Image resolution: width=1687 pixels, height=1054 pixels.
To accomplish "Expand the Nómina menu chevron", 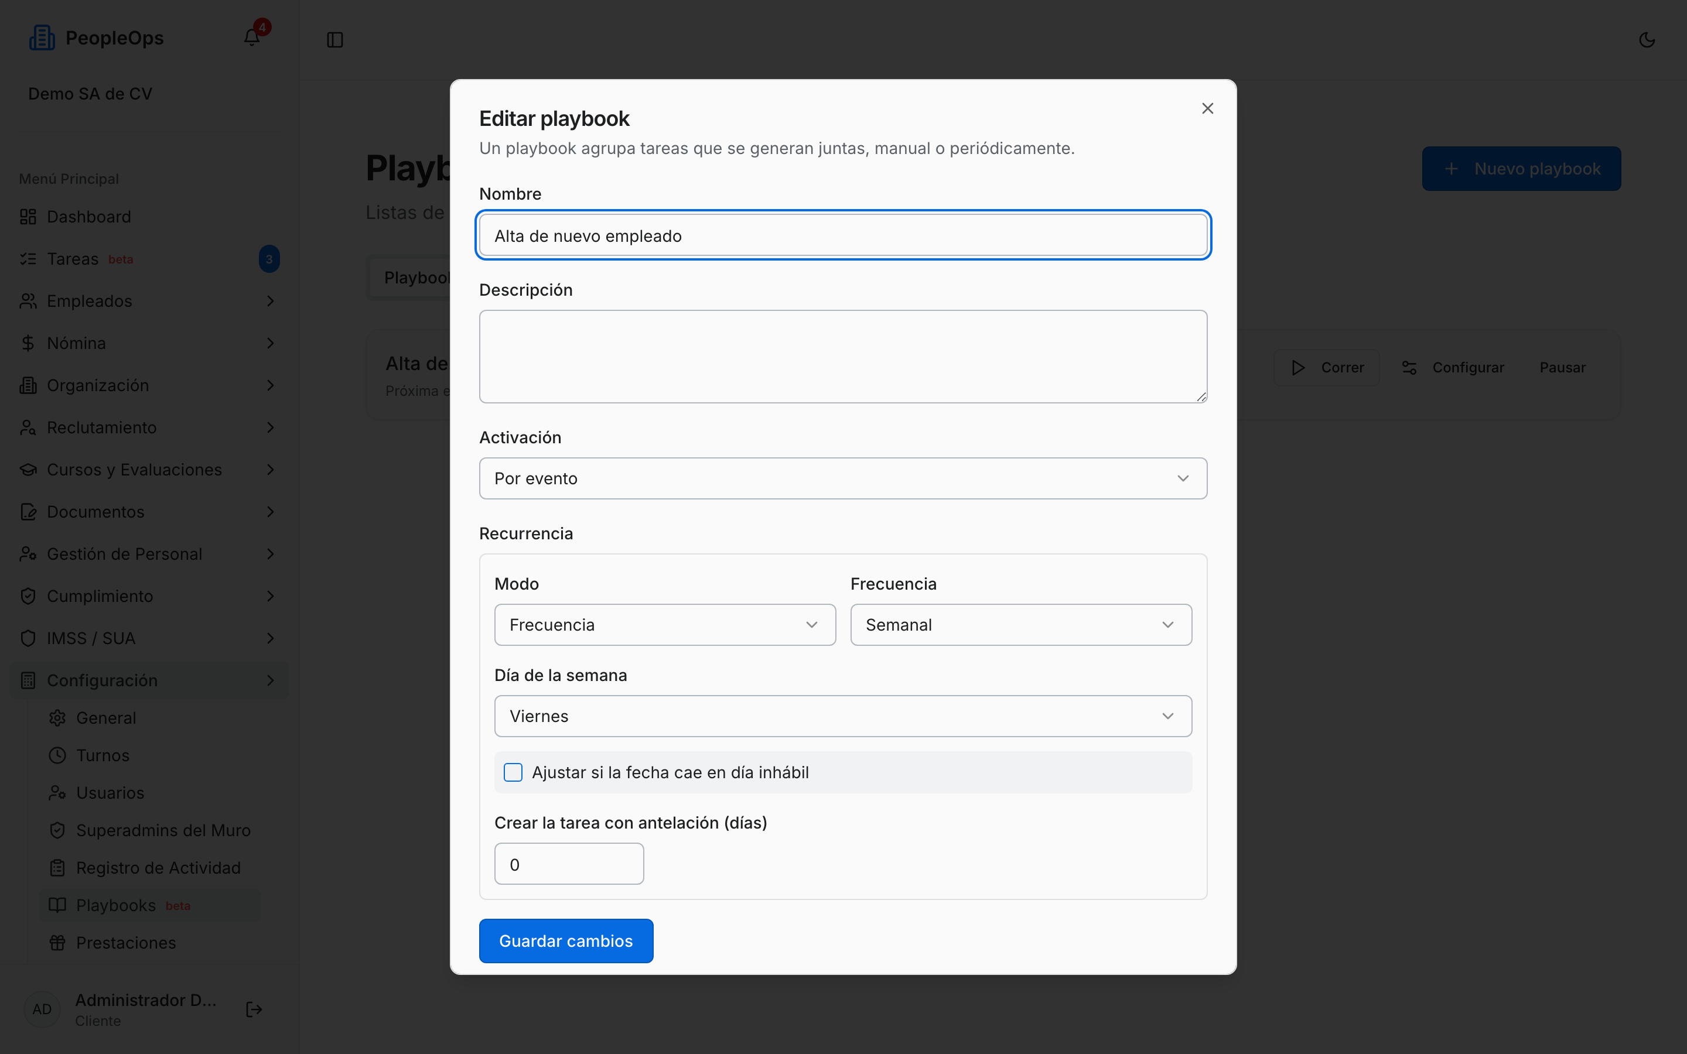I will [271, 343].
